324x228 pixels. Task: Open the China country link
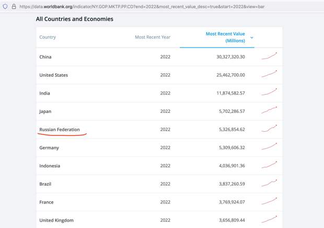45,57
